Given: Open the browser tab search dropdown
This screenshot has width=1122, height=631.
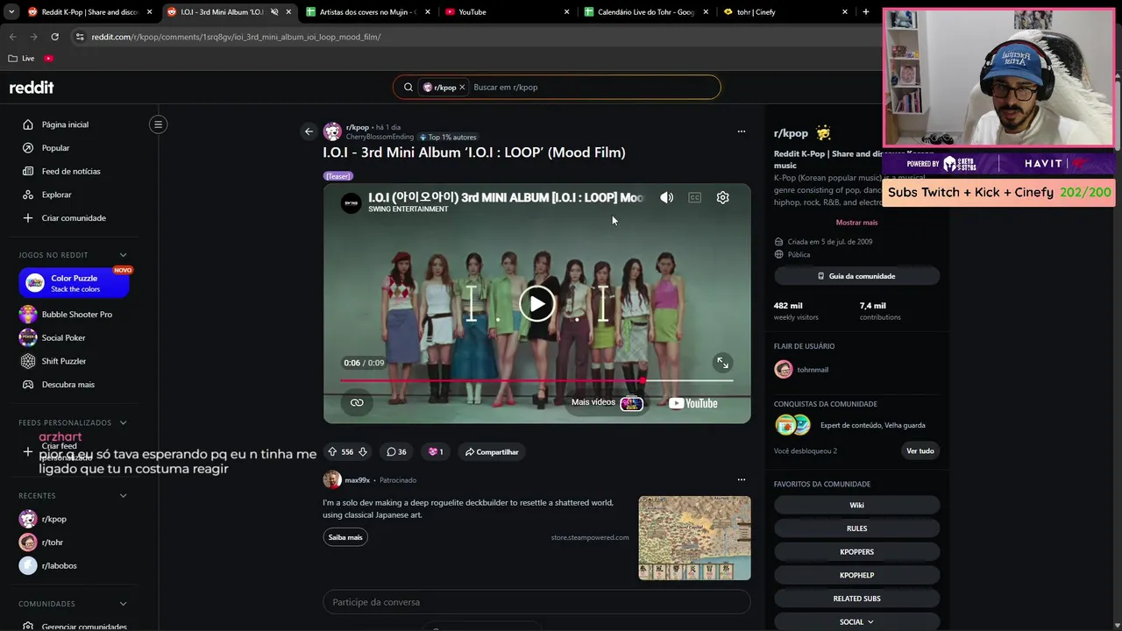Looking at the screenshot, I should pos(11,12).
